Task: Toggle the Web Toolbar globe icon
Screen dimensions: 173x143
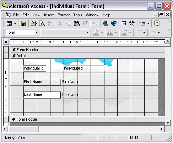Action: coord(114,23)
